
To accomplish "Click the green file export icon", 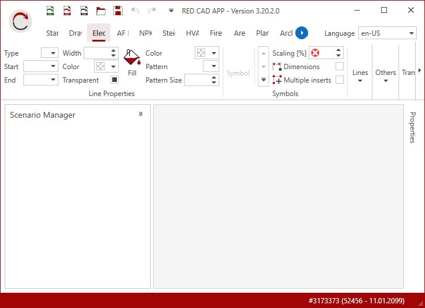I will (x=50, y=11).
